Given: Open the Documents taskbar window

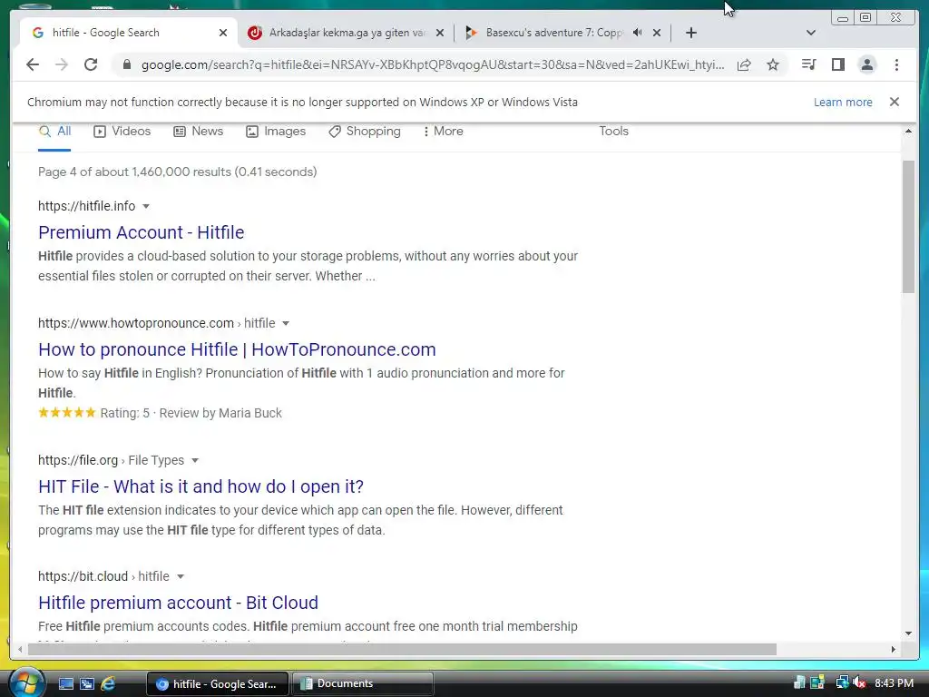Looking at the screenshot, I should coord(363,683).
